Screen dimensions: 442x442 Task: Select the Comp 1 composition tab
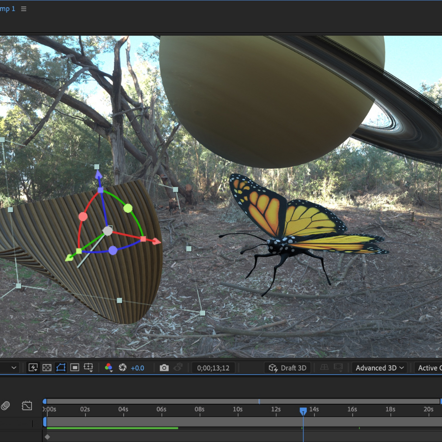(7, 9)
